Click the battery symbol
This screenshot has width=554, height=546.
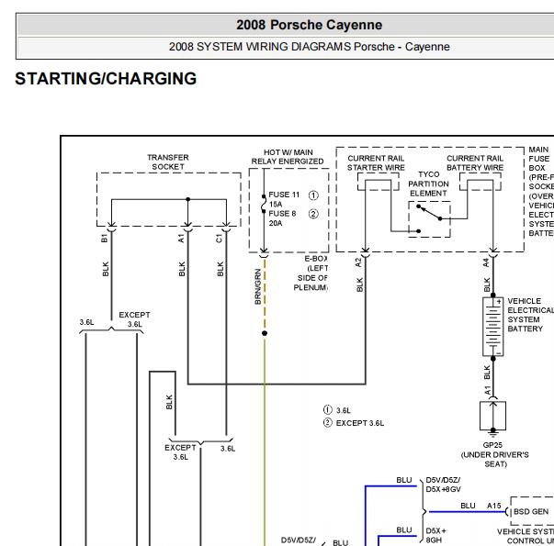click(x=492, y=327)
